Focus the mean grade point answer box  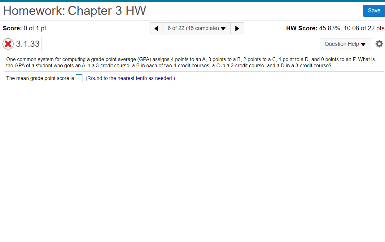click(x=79, y=78)
